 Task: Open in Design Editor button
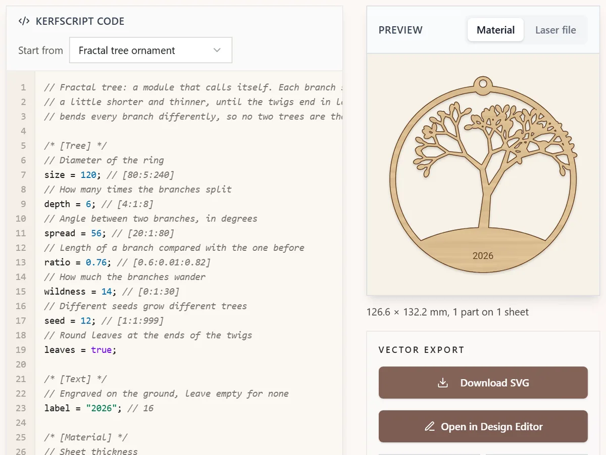(483, 426)
